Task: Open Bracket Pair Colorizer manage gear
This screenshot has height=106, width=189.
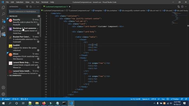Action: [38, 42]
